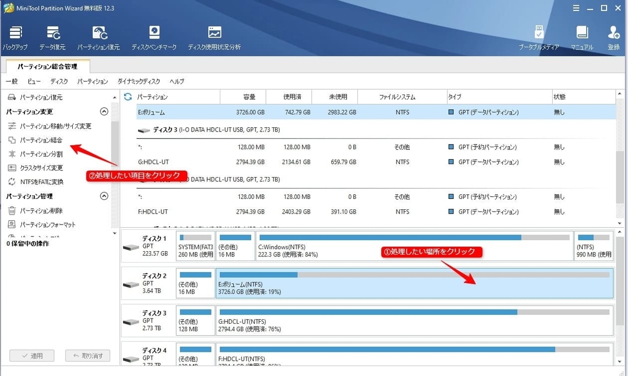Open the ヘルプ menu
The image size is (628, 376).
pos(177,81)
